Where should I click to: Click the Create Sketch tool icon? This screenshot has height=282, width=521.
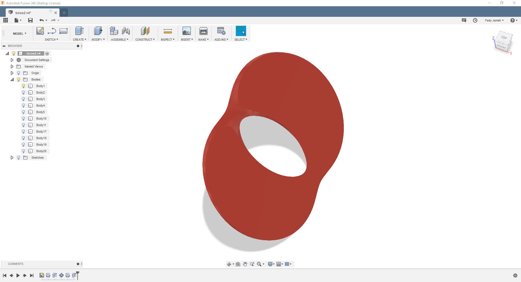(40, 31)
